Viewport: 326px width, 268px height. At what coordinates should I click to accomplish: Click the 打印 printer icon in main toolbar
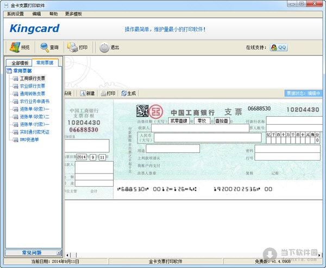[x=72, y=47]
